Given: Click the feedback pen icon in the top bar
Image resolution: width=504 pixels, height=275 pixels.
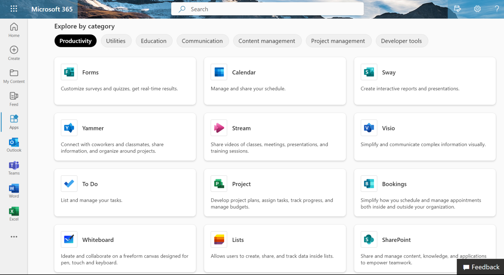Looking at the screenshot, I should [458, 9].
